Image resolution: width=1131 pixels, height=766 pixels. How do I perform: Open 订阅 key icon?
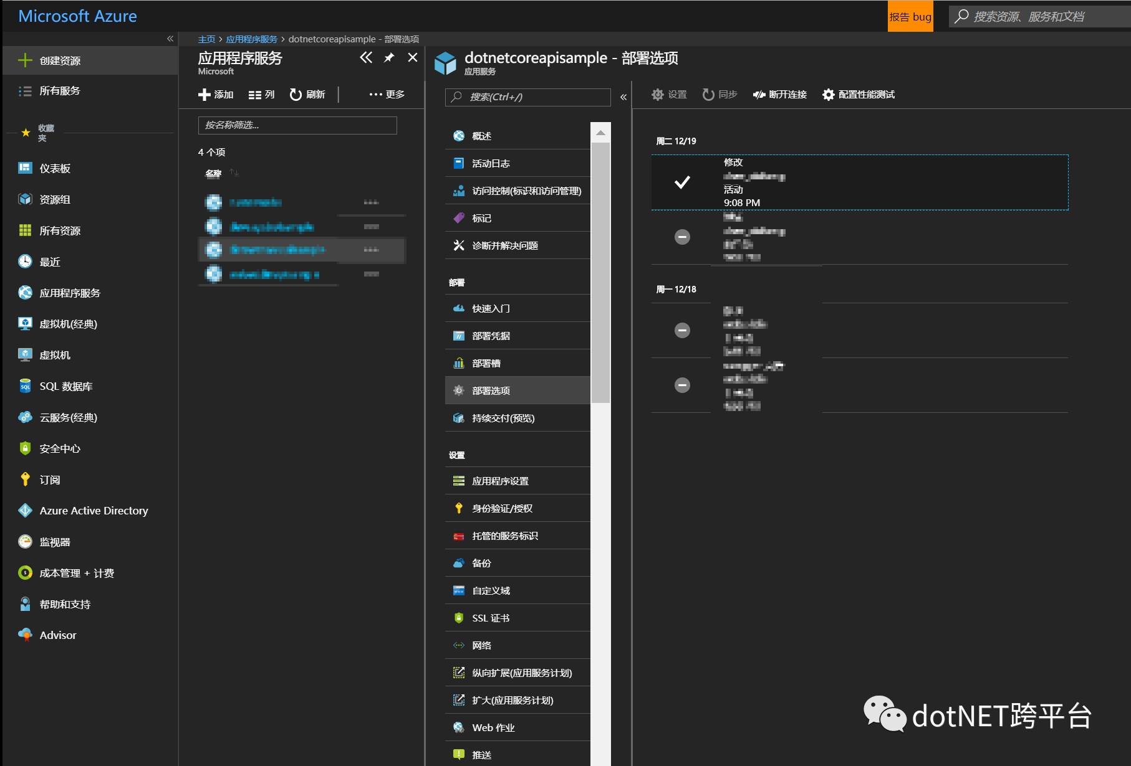pos(25,480)
